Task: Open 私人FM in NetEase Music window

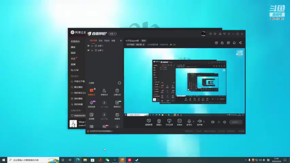Action: coord(75,70)
